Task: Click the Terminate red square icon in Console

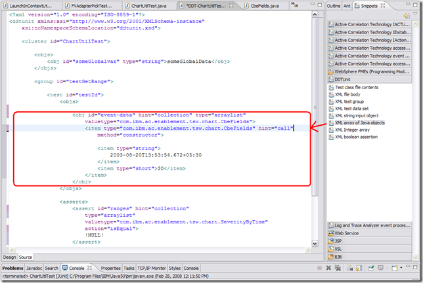Action: click(x=319, y=268)
